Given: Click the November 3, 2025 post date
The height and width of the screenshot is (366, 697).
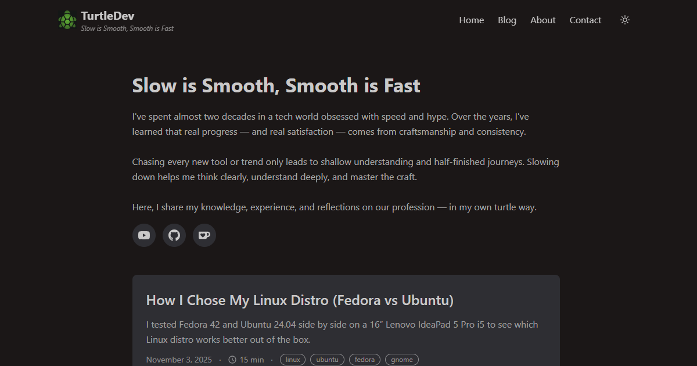Looking at the screenshot, I should click(x=179, y=360).
